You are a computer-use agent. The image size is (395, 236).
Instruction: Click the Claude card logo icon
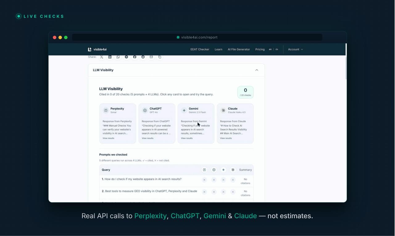tap(223, 110)
